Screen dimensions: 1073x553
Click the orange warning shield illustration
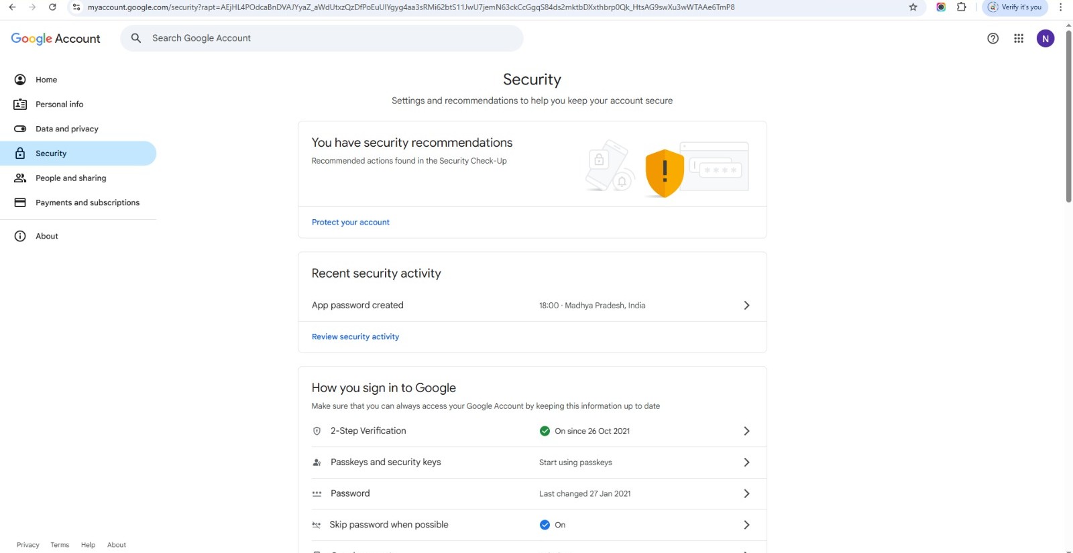665,173
